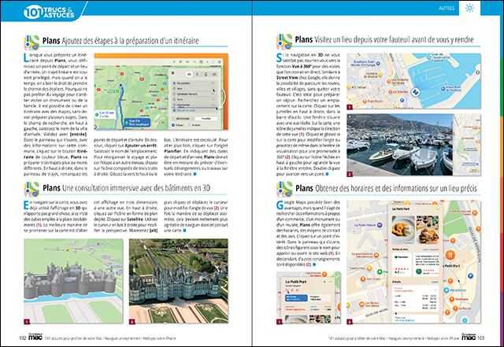504x347 pixels.
Task: Click the Tutti Frutti map pin
Action: (363, 279)
